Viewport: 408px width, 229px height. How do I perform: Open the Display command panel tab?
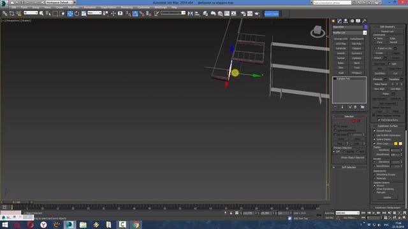(x=358, y=21)
